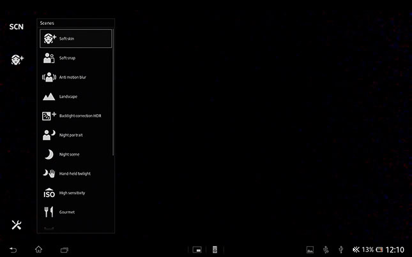Open the remote control shortcut in taskbar
Screen dimensions: 412x257
point(215,249)
